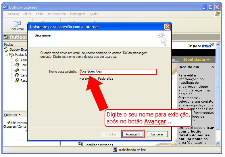Open the bold Caixa de entrada folder icon
The width and height of the screenshot is (225, 157).
(x=17, y=60)
